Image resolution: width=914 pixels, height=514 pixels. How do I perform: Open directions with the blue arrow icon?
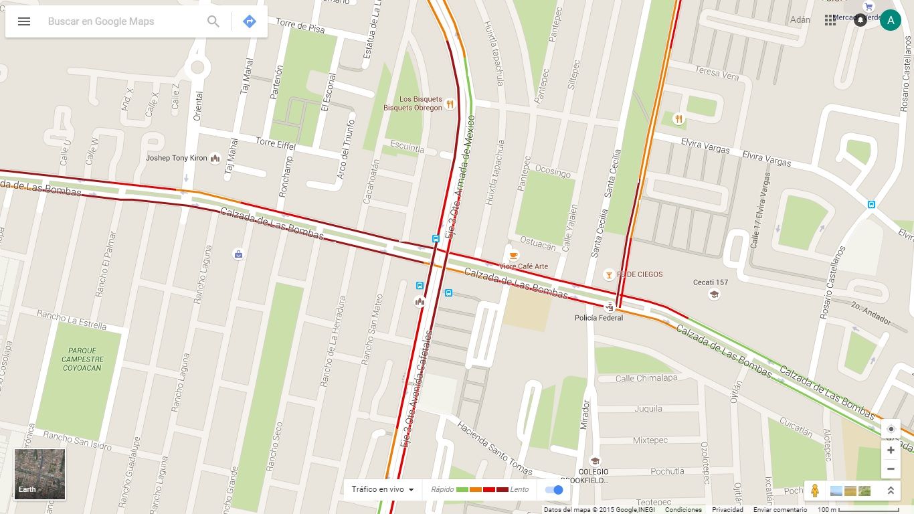click(250, 21)
